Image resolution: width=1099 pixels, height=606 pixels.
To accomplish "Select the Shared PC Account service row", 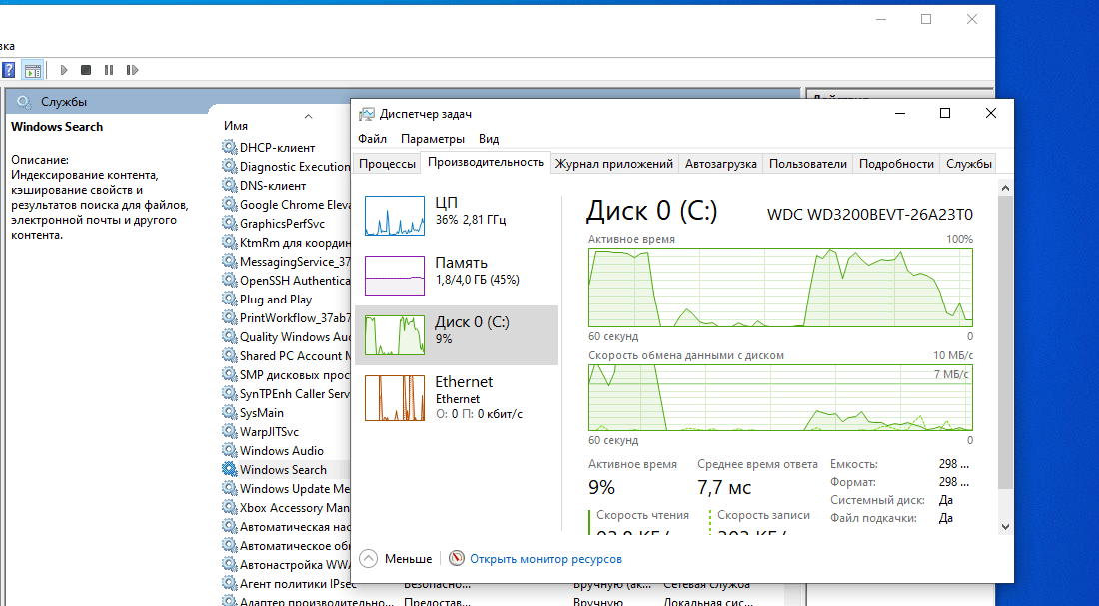I will pos(286,355).
